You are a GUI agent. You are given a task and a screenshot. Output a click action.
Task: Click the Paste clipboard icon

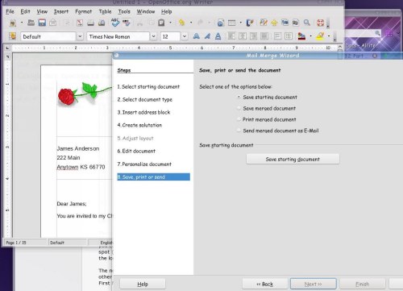tap(161, 23)
